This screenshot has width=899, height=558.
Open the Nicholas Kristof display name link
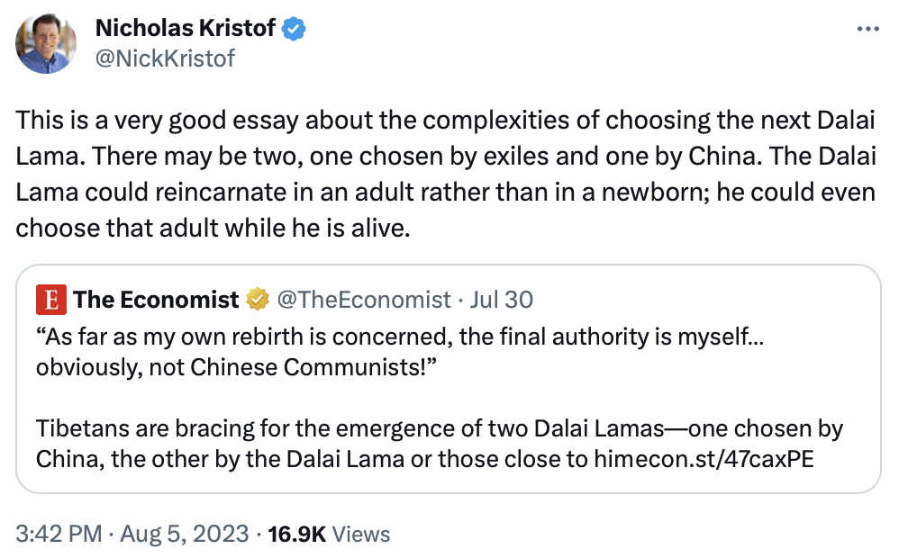(x=185, y=29)
